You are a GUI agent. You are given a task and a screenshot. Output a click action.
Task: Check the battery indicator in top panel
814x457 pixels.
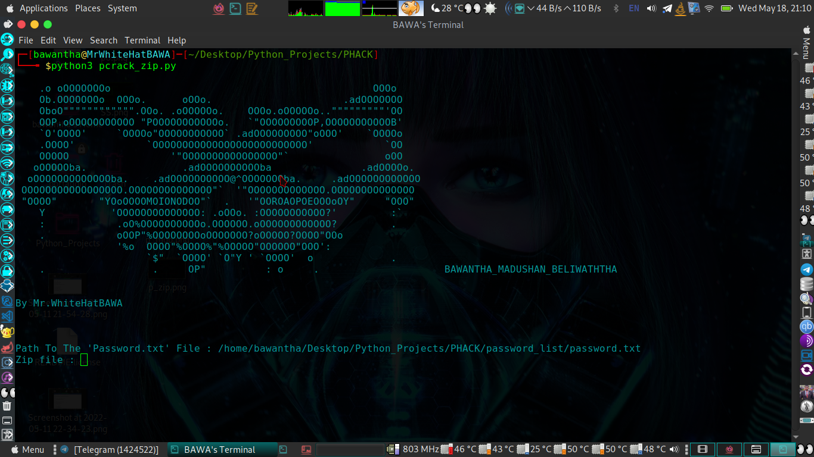tap(727, 8)
